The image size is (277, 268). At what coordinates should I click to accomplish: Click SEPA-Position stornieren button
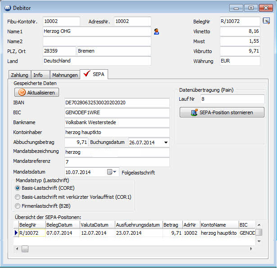(x=222, y=112)
